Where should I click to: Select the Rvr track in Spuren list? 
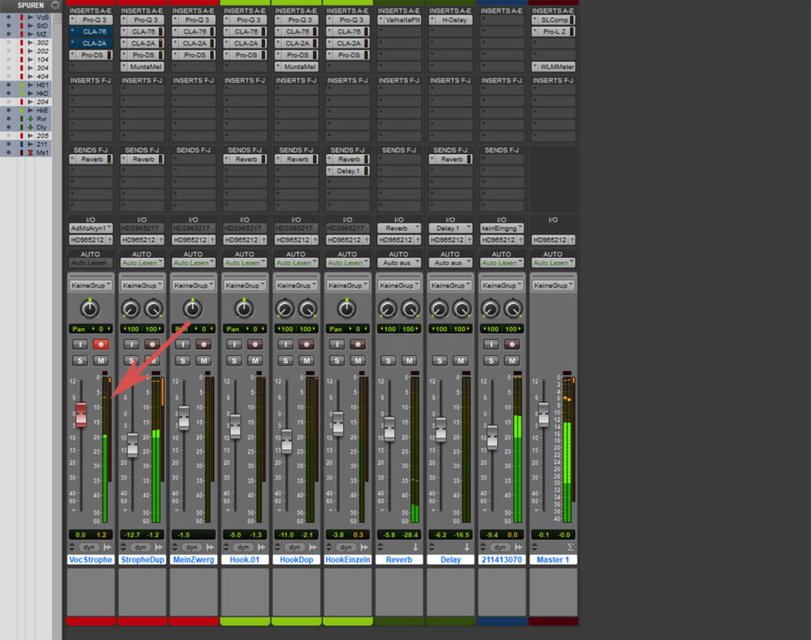coord(41,118)
